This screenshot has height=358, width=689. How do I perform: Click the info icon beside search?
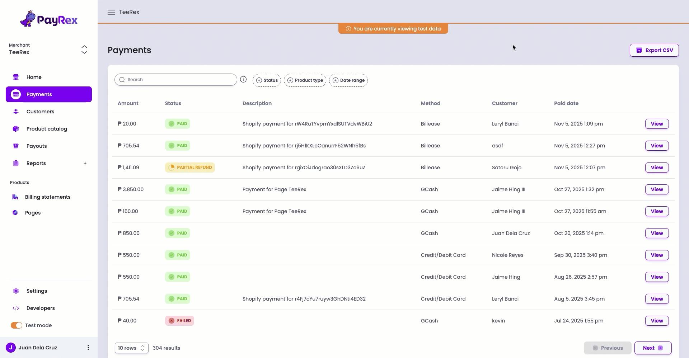point(243,79)
